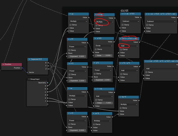Screen dimensions: 178x136
Task: Click Value 3.000 field in z^3/3 node
Action: pyautogui.click(x=103, y=55)
